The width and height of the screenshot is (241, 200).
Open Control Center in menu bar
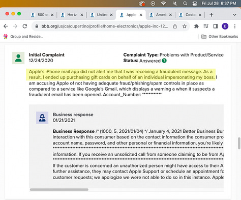coord(195,4)
